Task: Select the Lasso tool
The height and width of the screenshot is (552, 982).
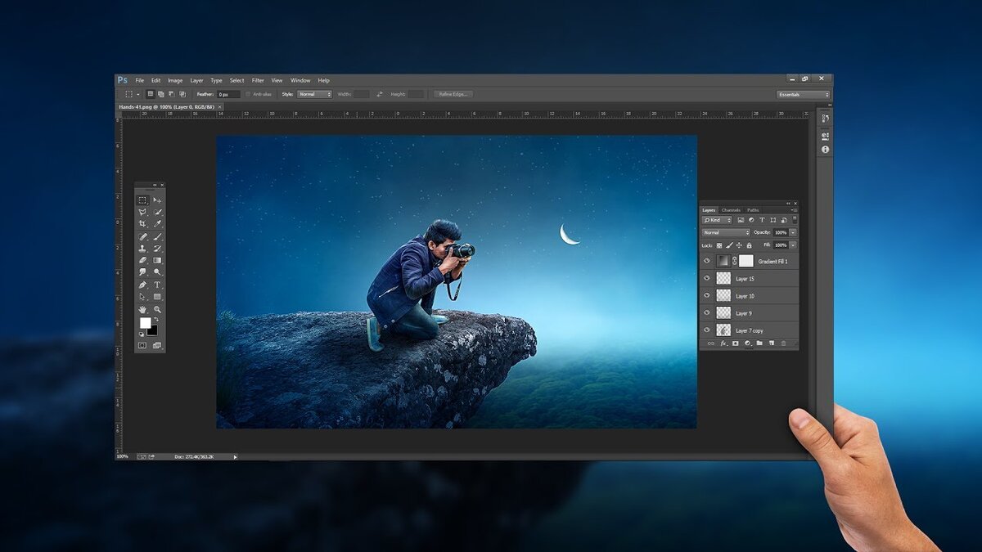Action: 142,212
